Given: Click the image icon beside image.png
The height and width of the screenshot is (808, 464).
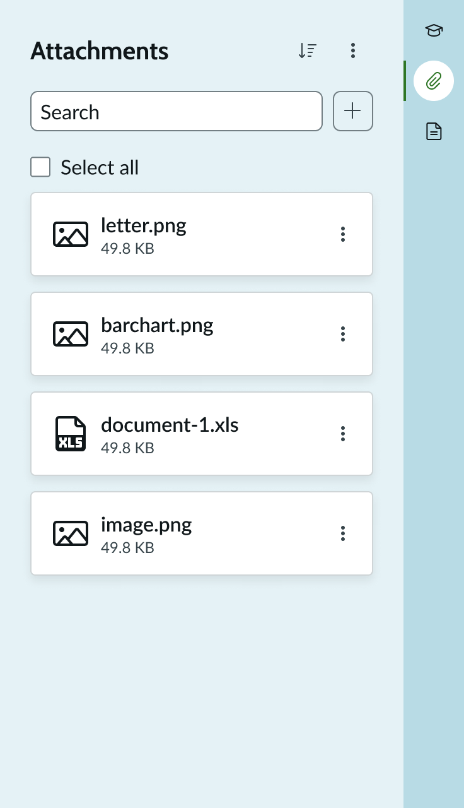Looking at the screenshot, I should pyautogui.click(x=70, y=533).
